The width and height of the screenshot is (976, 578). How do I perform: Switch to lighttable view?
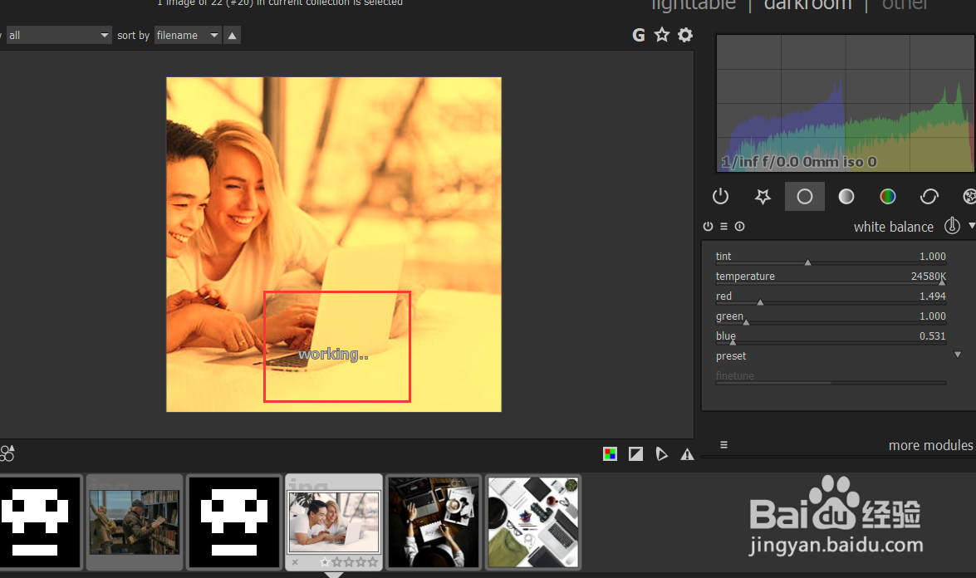(x=694, y=5)
